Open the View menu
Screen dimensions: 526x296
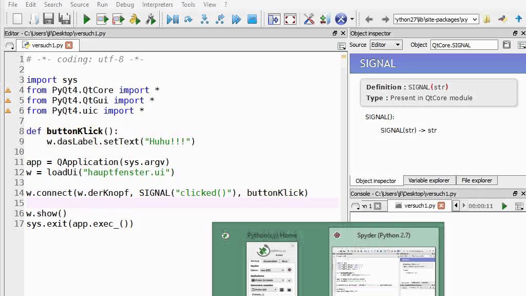(x=210, y=4)
